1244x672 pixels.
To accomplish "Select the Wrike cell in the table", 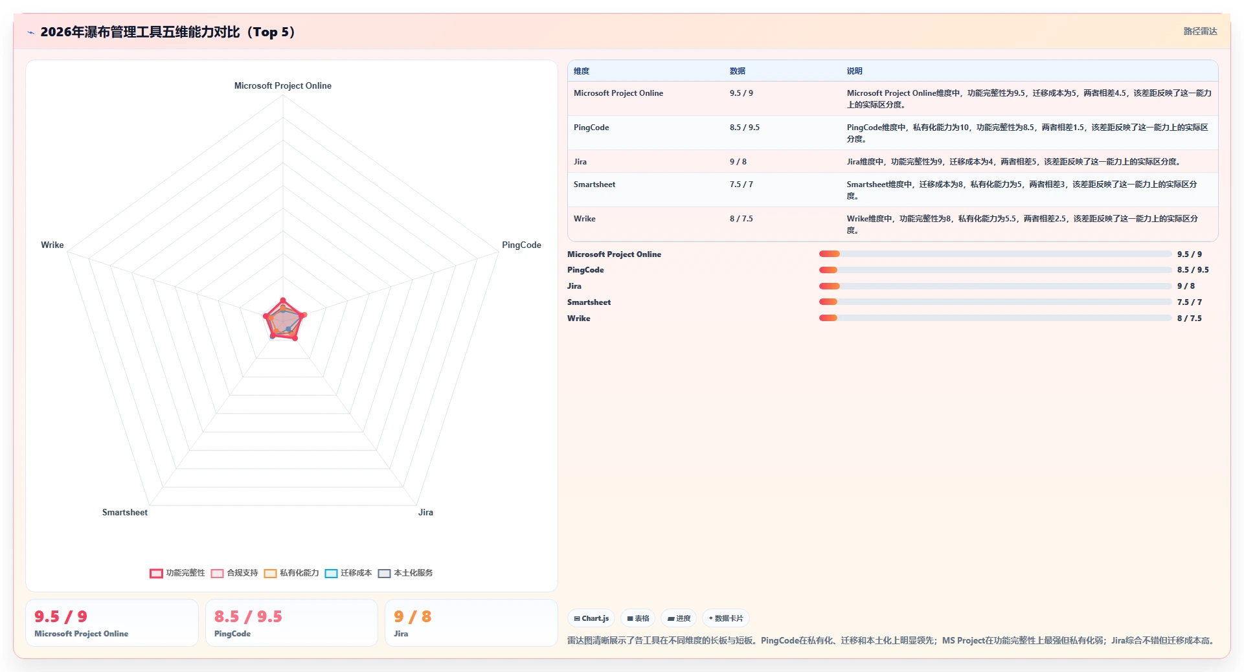I will point(585,219).
